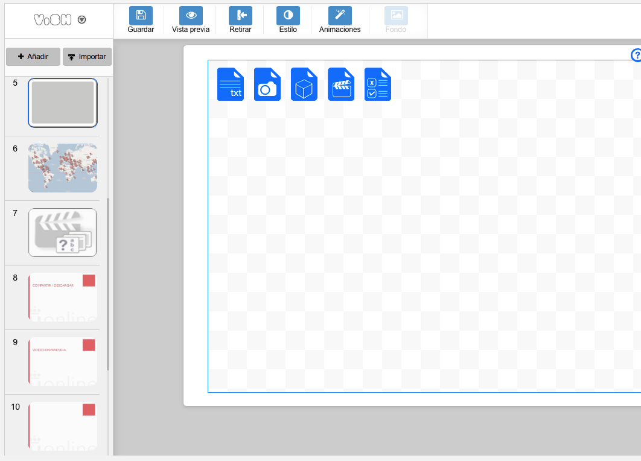Open slide 8 Compartir / Descargar thumbnail
This screenshot has height=461, width=641.
point(63,297)
